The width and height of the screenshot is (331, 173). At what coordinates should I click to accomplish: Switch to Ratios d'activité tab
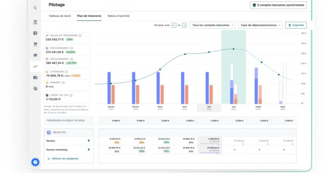[x=118, y=16]
